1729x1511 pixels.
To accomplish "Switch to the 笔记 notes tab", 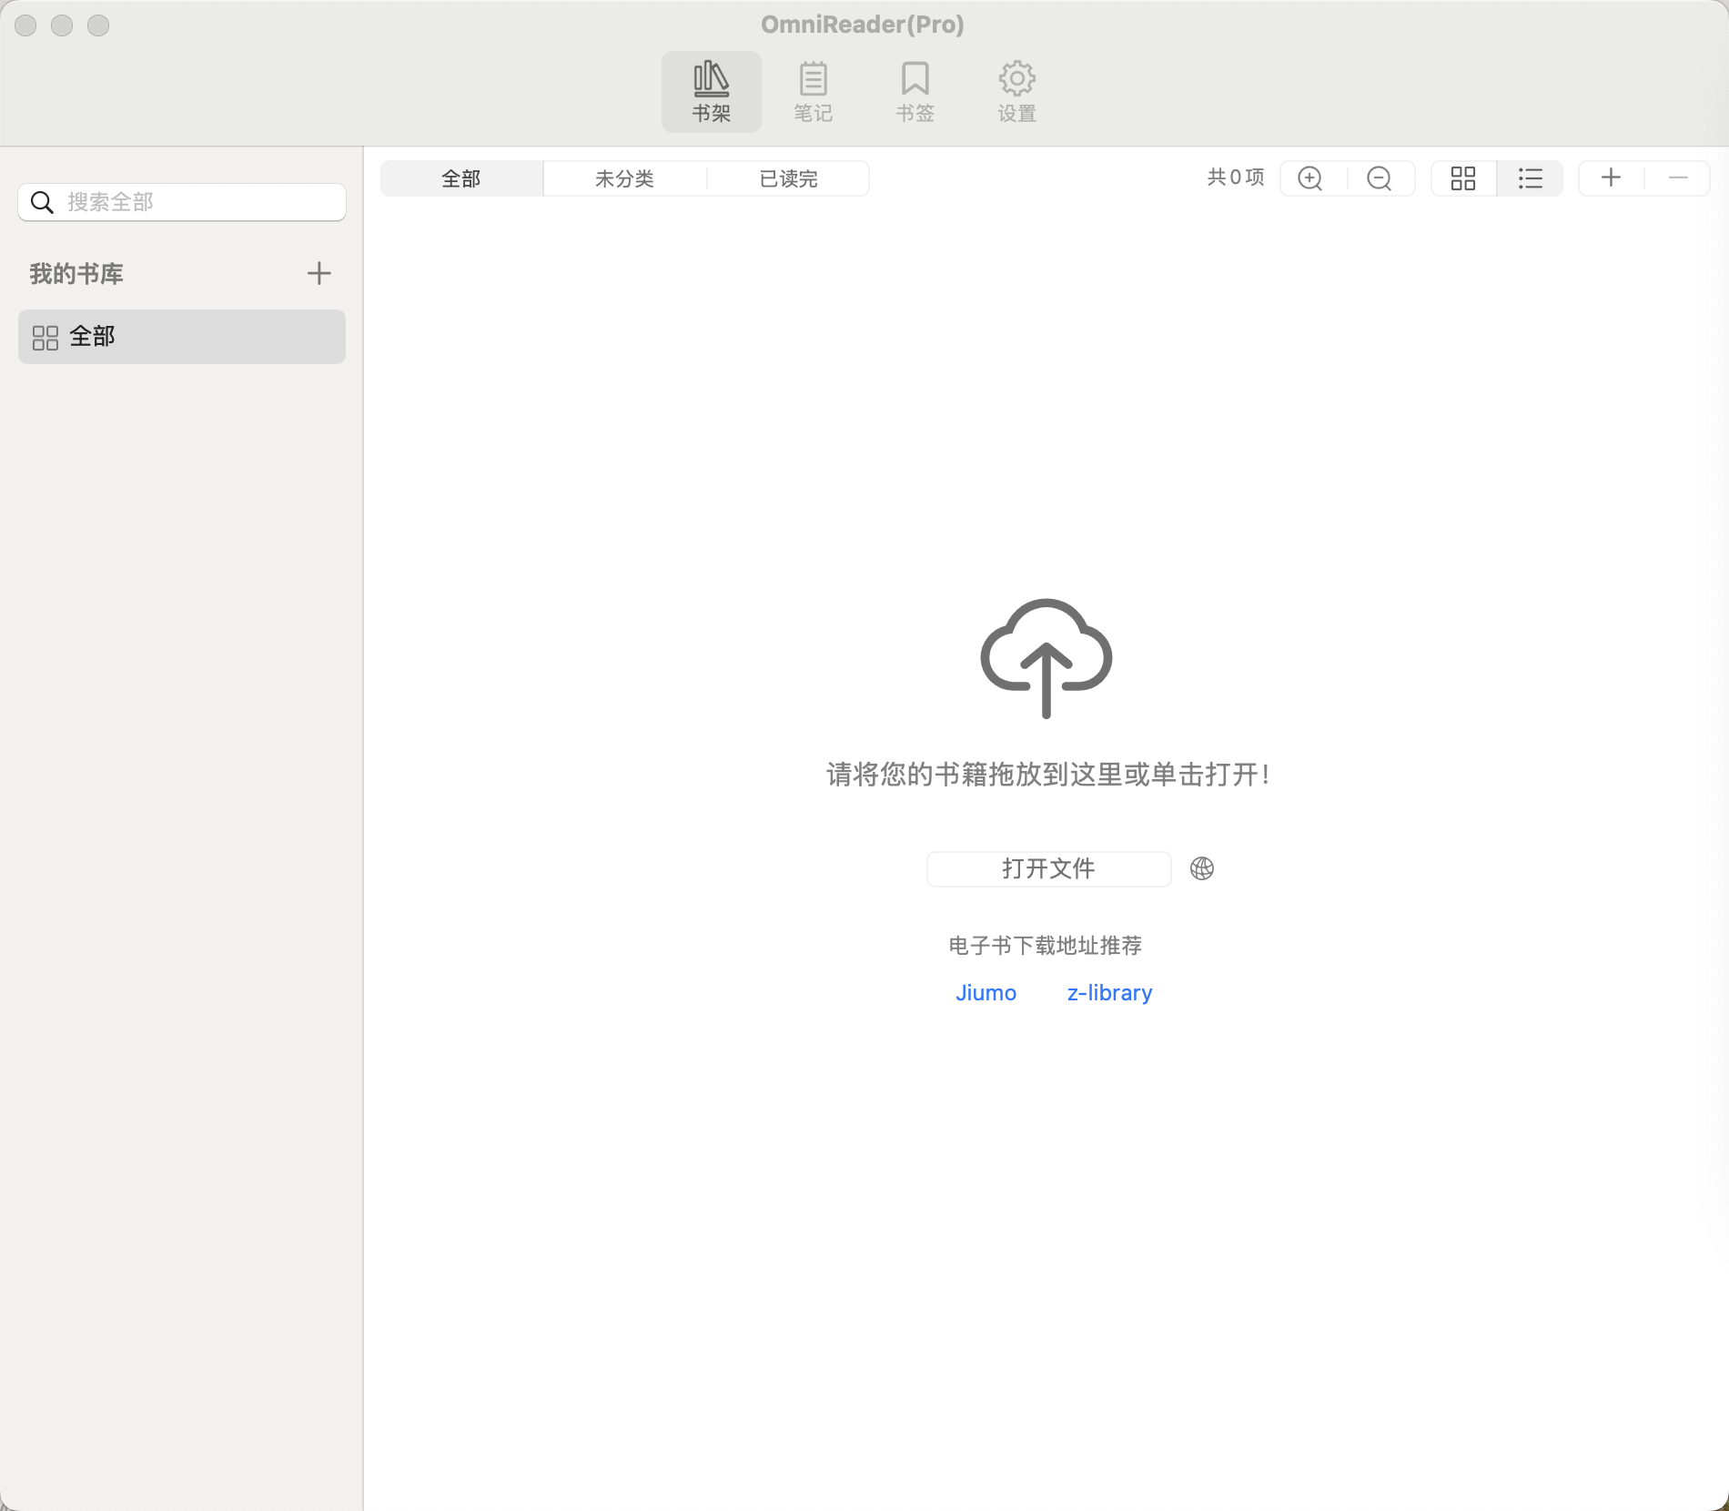I will click(x=813, y=92).
